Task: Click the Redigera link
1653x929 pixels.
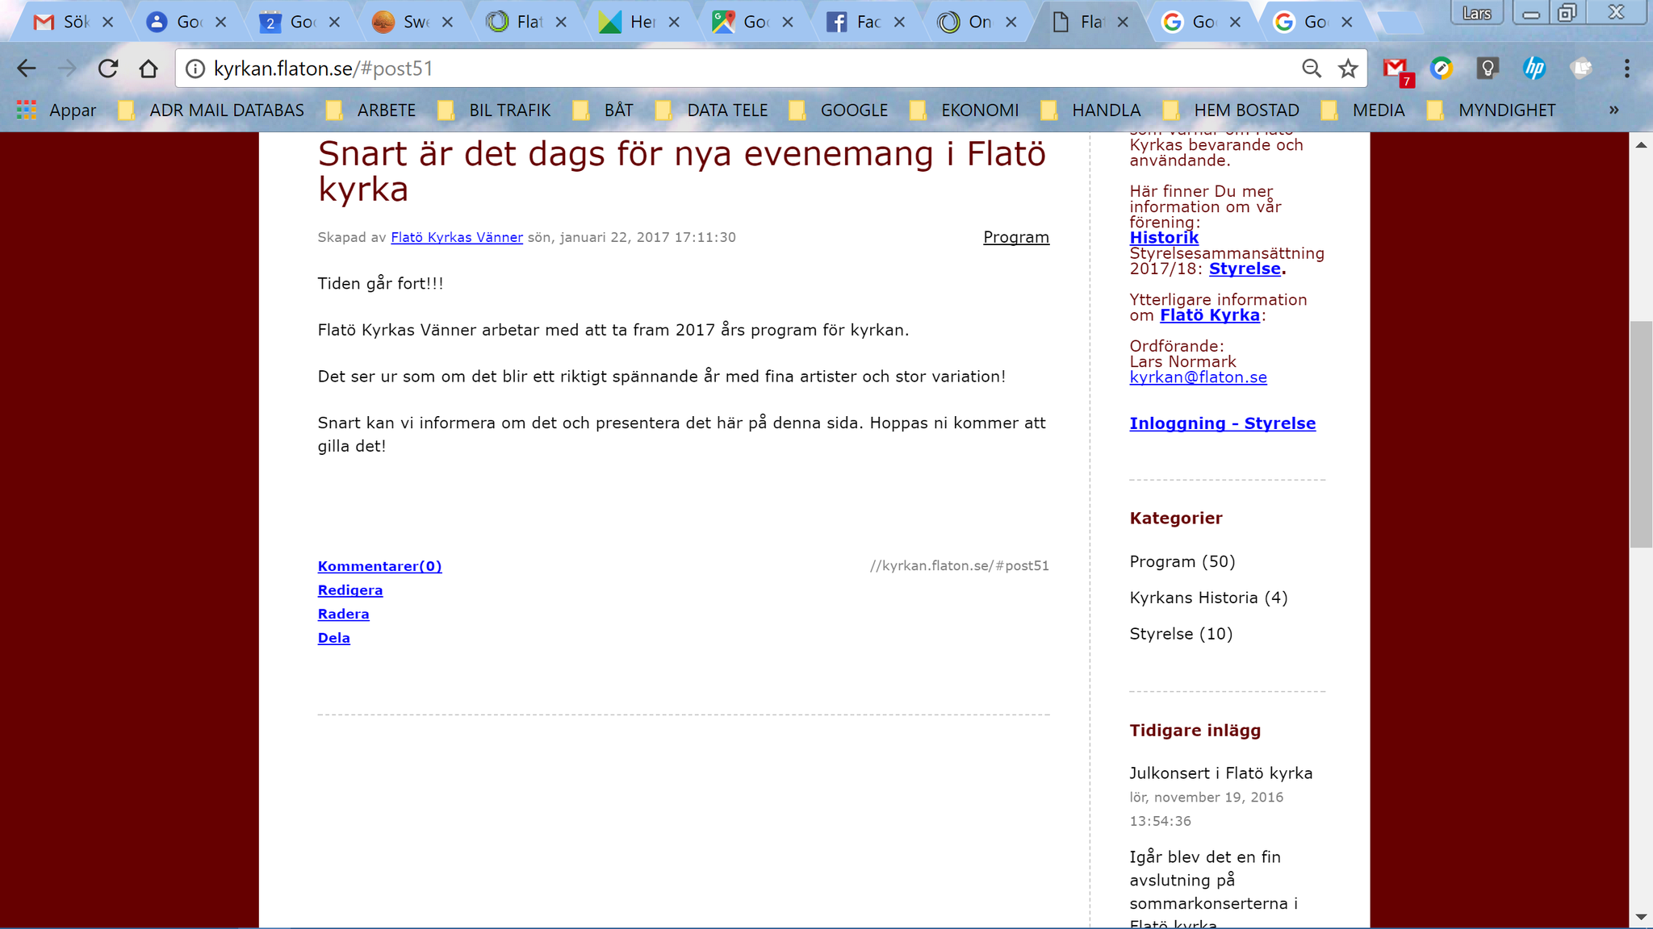Action: tap(350, 590)
